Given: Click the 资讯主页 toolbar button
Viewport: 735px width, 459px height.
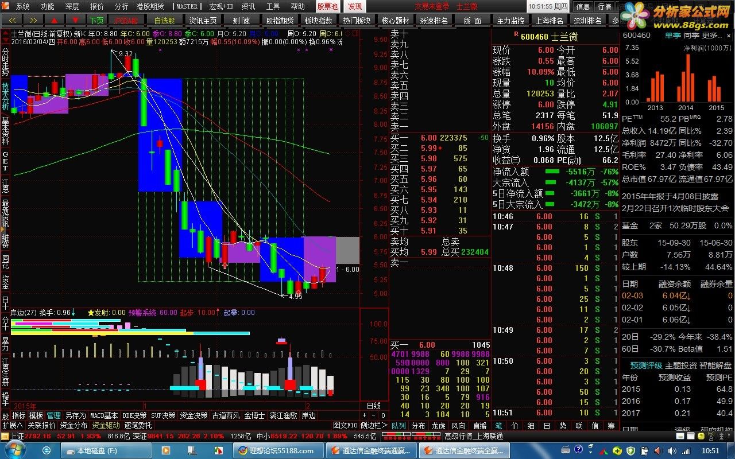Looking at the screenshot, I should point(203,20).
